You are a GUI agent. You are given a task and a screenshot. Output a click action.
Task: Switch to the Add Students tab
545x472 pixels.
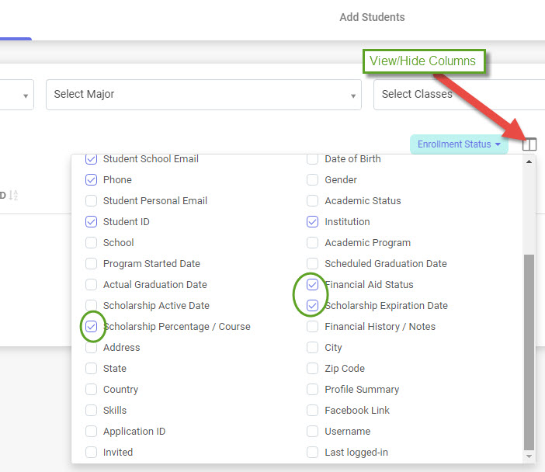[x=372, y=17]
